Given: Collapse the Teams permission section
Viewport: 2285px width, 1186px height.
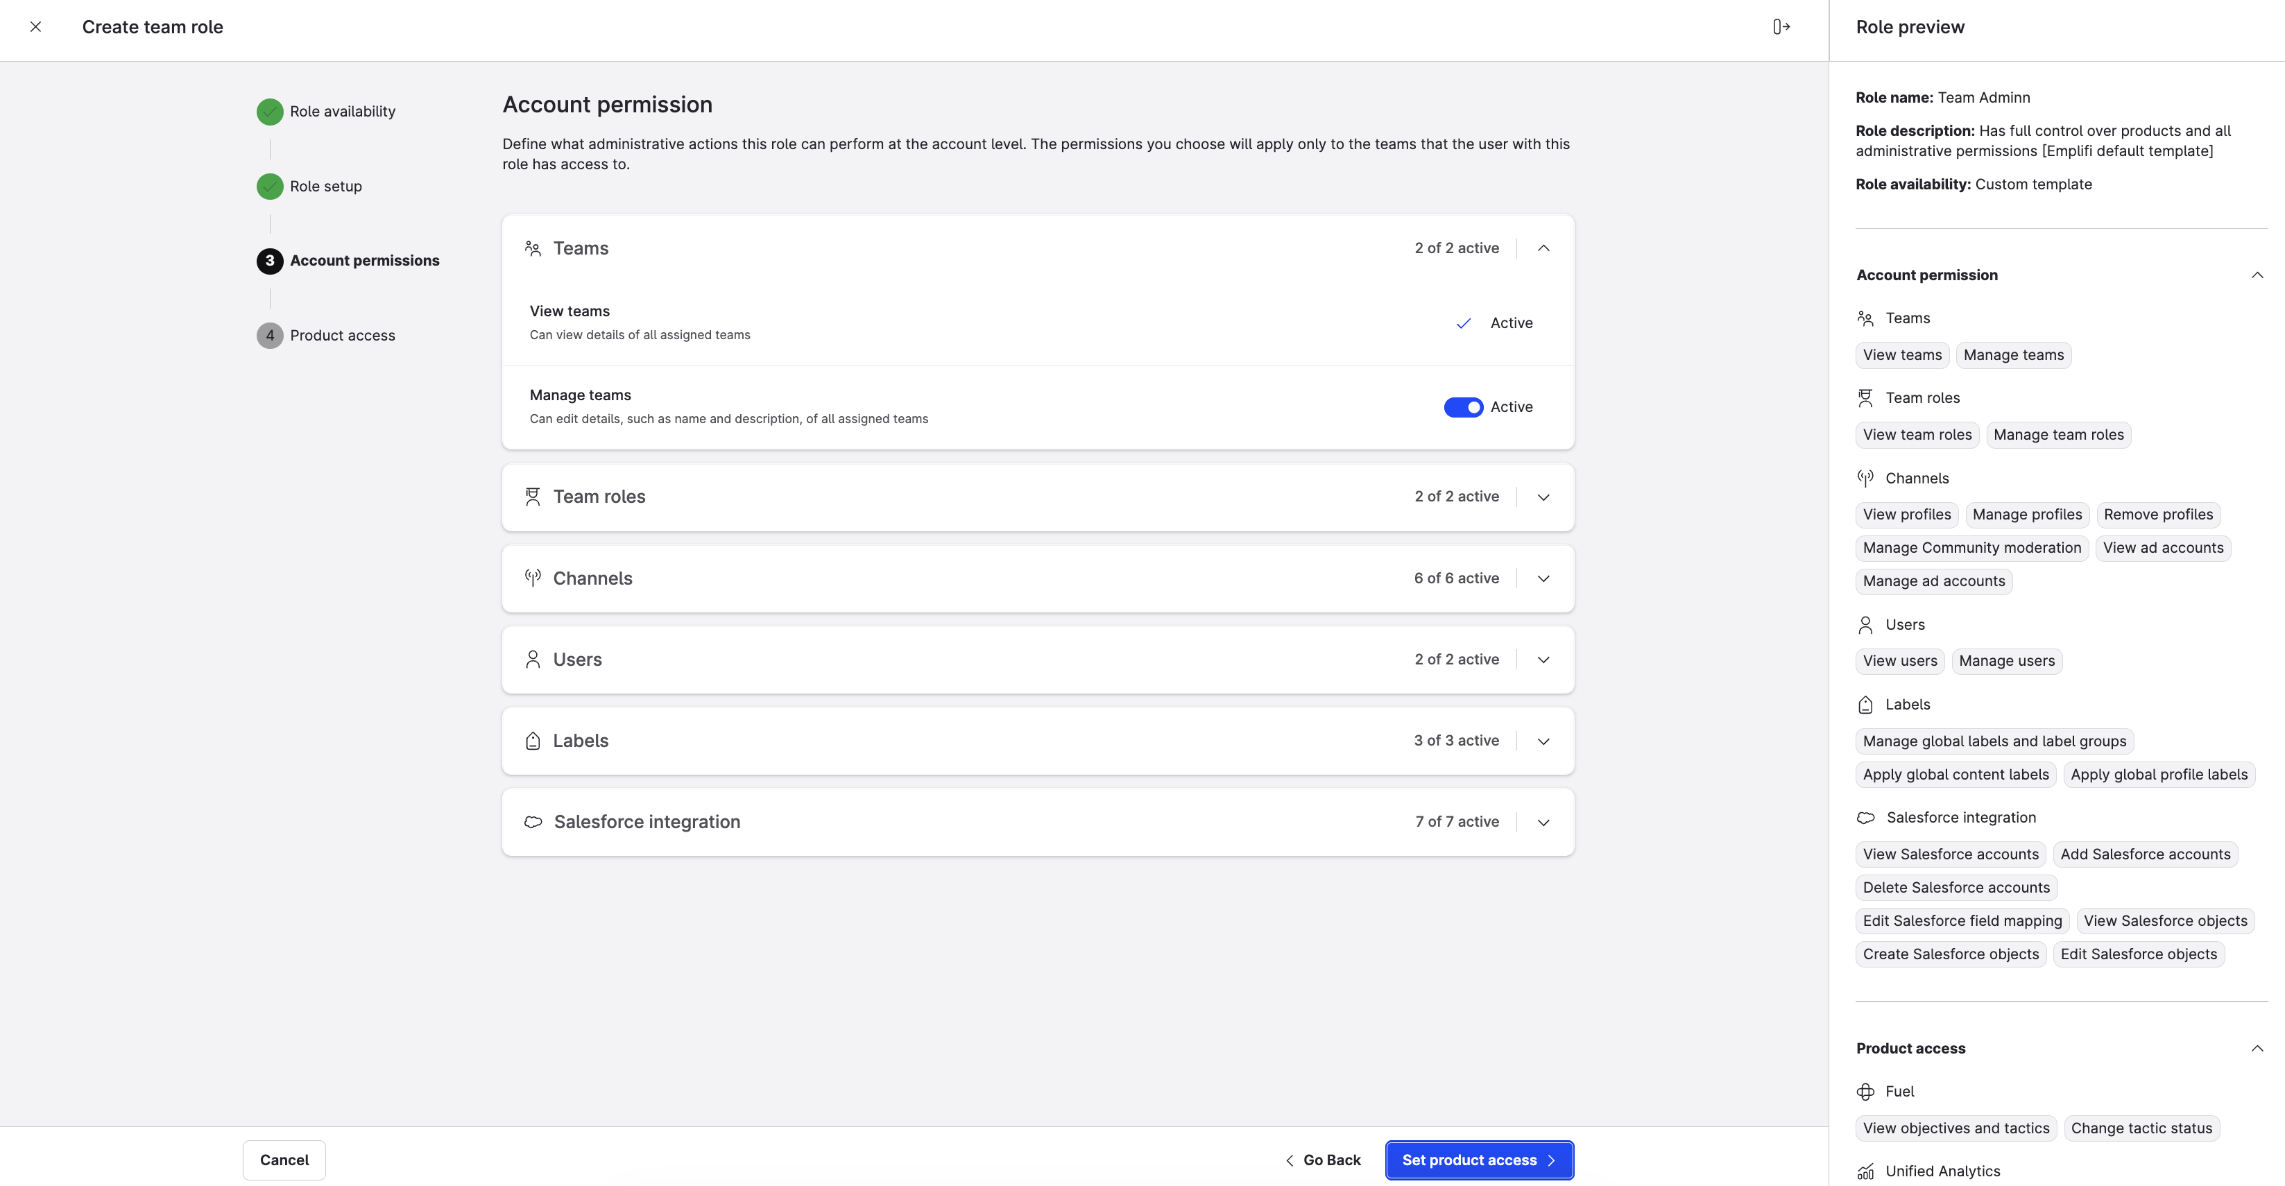Looking at the screenshot, I should click(x=1543, y=248).
